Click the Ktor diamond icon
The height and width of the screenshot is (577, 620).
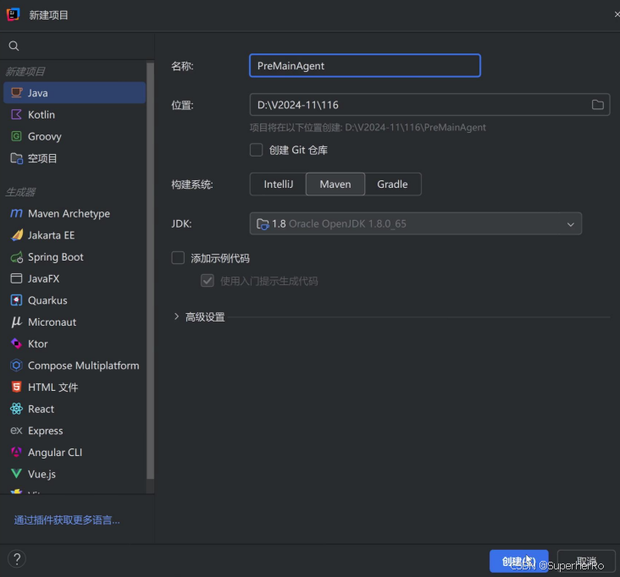16,343
